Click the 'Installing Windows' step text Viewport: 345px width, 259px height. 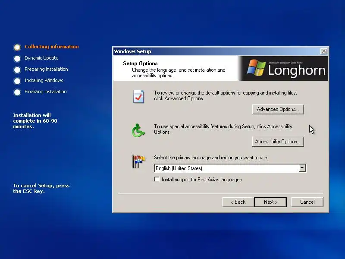(44, 80)
